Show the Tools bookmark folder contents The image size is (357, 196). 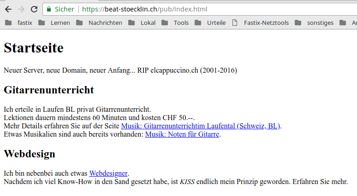[x=175, y=23]
